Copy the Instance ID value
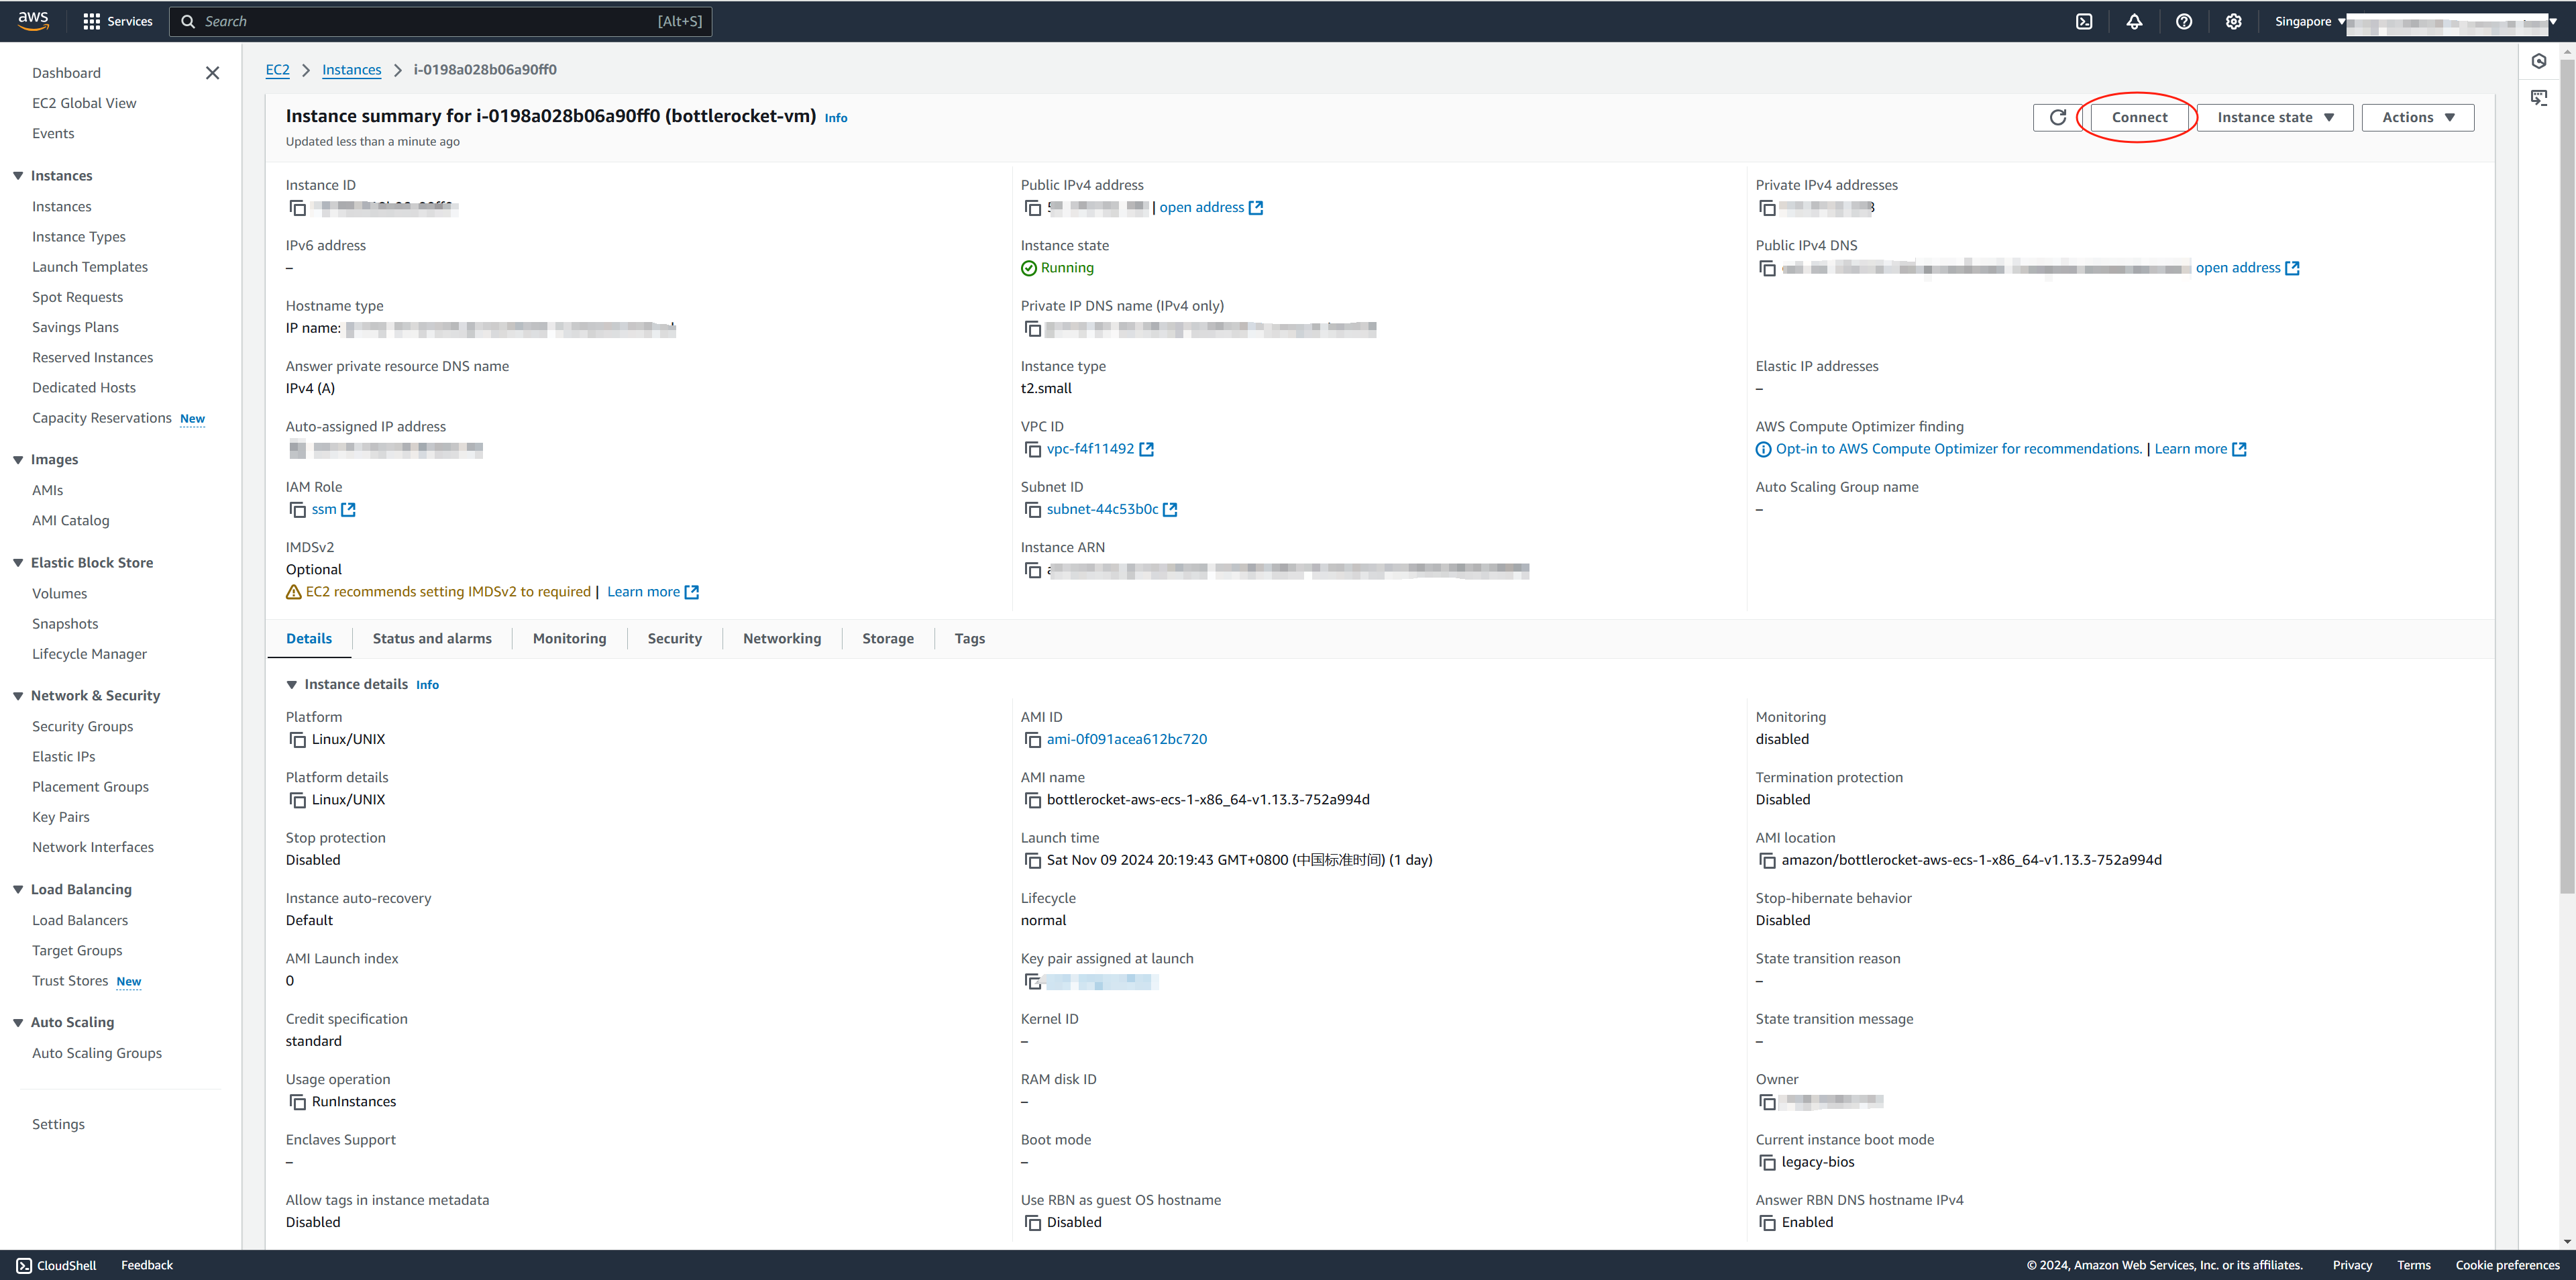 [297, 208]
